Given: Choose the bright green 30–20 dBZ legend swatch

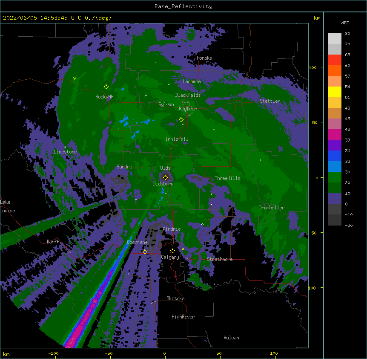Looking at the screenshot, I should pyautogui.click(x=335, y=177).
